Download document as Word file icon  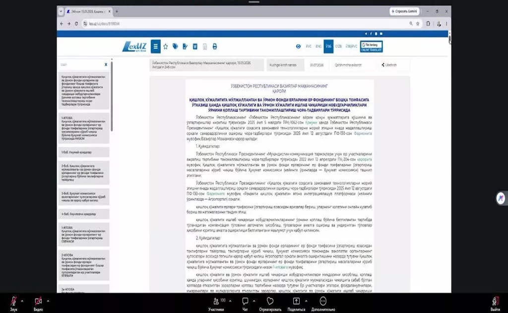point(195,46)
